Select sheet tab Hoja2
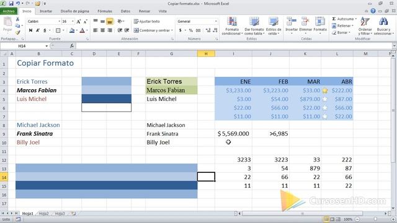 tap(43, 214)
